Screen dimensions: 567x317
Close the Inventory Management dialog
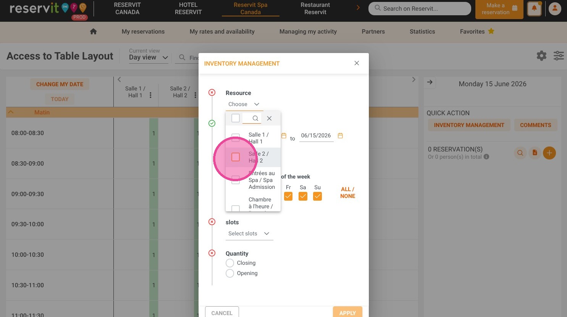point(357,63)
